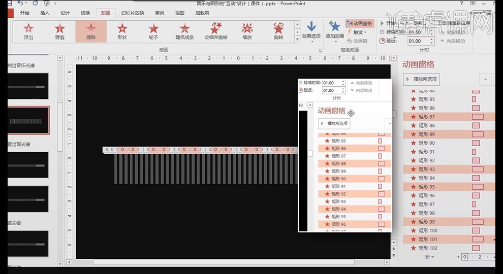Viewport: 503px width, 274px height.
Task: Click the 添加动画 (Add Animation) star icon
Action: pyautogui.click(x=334, y=27)
